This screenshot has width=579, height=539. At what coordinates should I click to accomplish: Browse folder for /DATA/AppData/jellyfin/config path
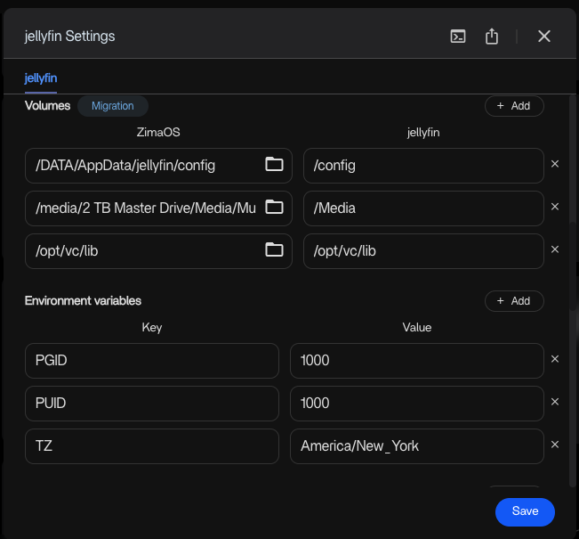274,165
